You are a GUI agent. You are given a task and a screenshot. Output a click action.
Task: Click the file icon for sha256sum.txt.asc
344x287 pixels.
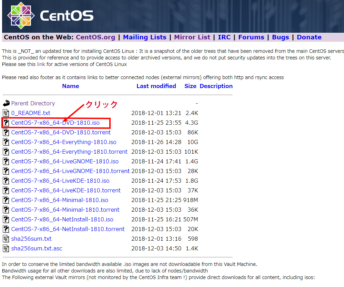click(x=6, y=248)
